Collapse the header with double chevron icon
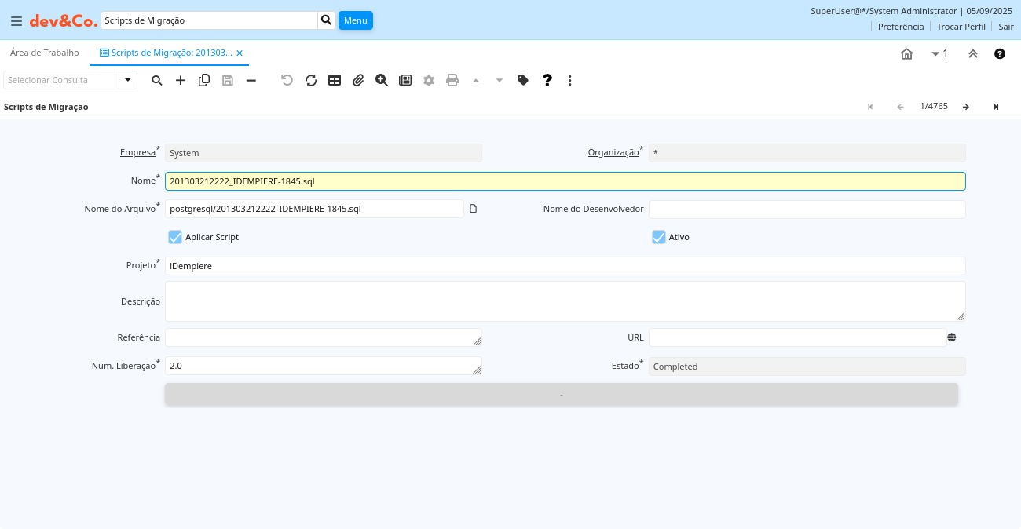The height and width of the screenshot is (529, 1021). point(973,54)
